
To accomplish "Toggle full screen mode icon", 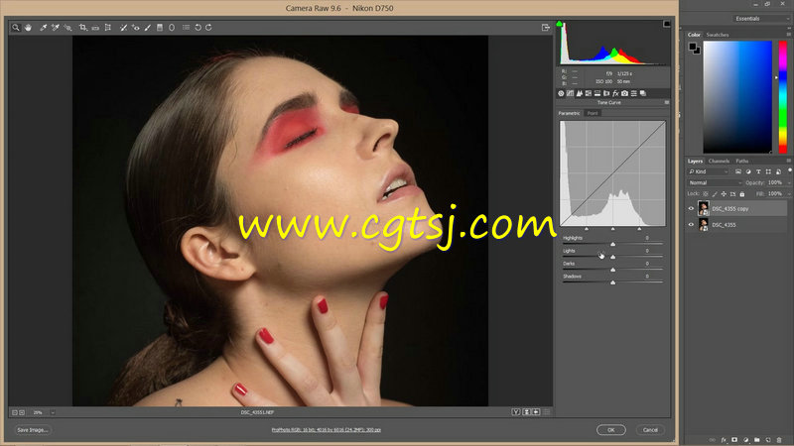I will pos(545,28).
